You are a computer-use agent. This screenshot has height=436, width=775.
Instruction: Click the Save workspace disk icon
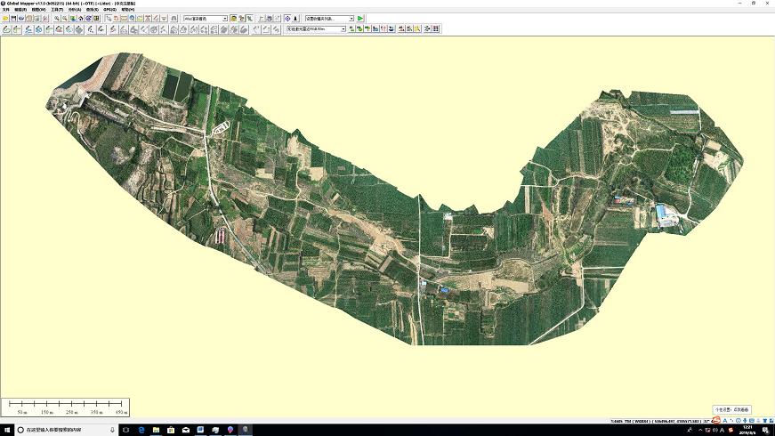[13, 18]
